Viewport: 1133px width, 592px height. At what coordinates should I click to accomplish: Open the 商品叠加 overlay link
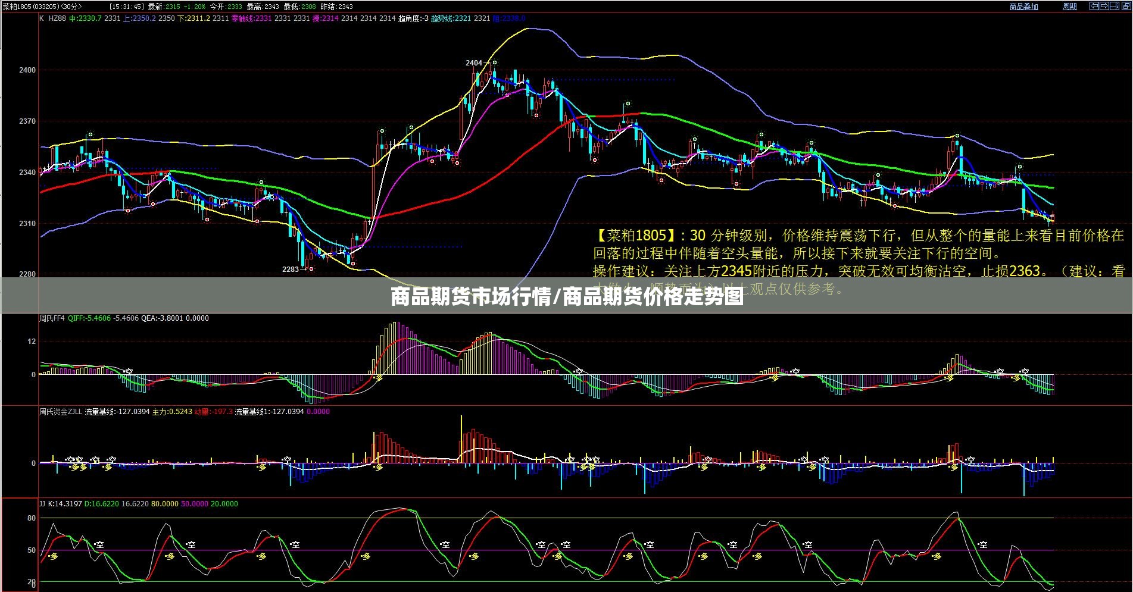coord(1024,7)
